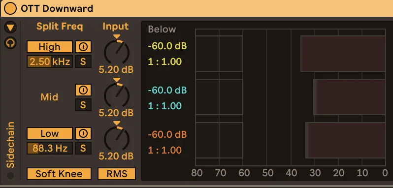Viewport: 393px width, 188px height.
Task: Click the cyan -60.0 dB threshold value
Action: [167, 90]
